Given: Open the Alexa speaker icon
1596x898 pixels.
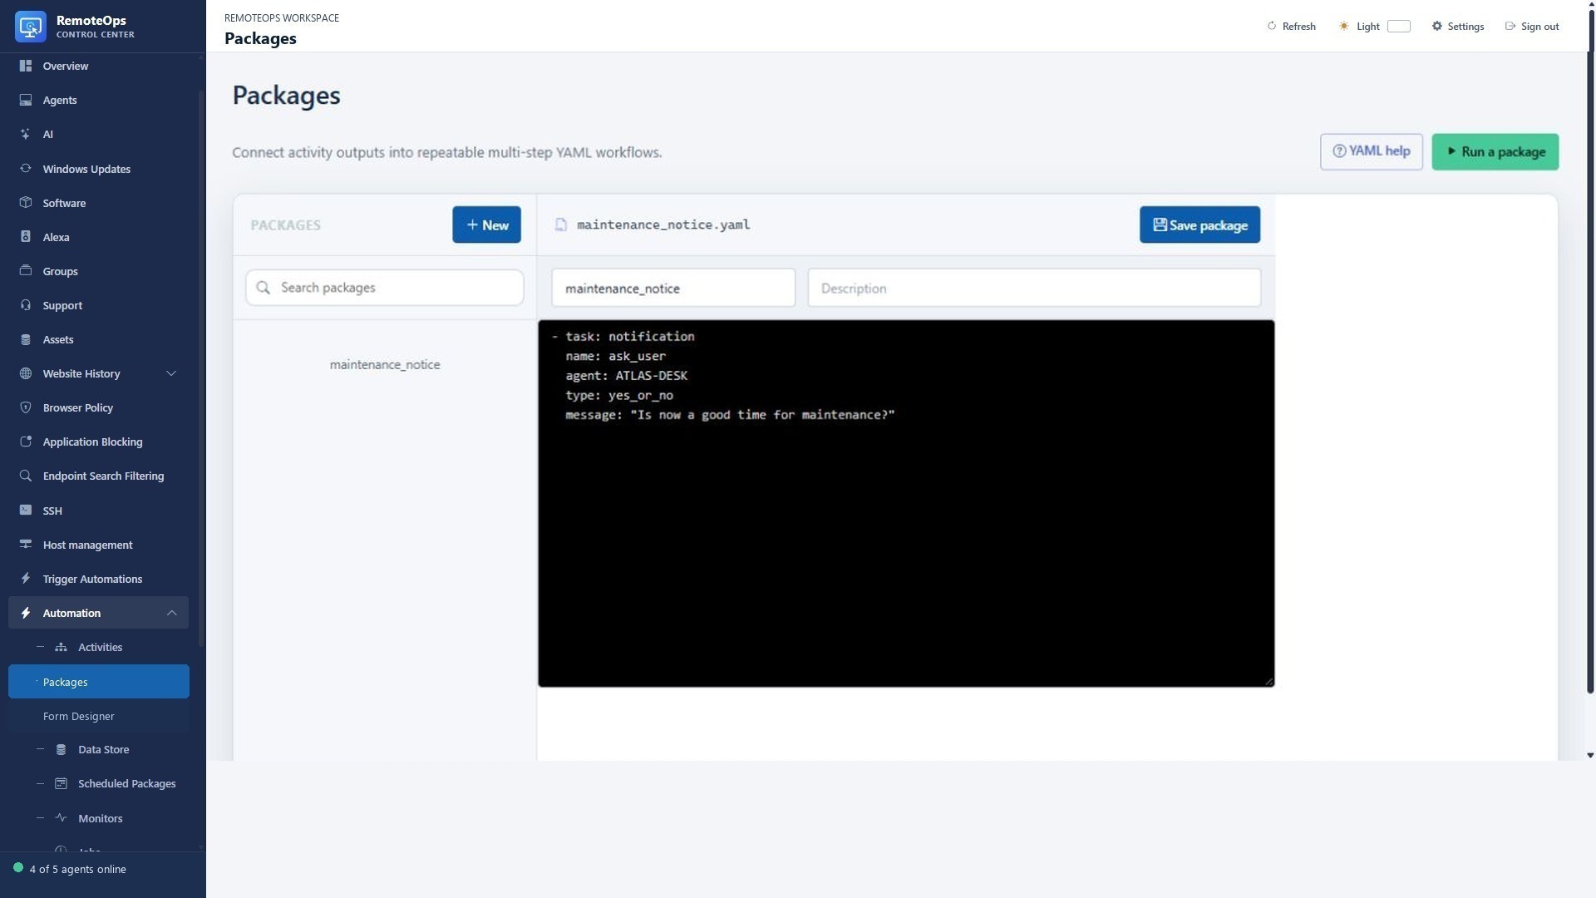Looking at the screenshot, I should [x=26, y=237].
